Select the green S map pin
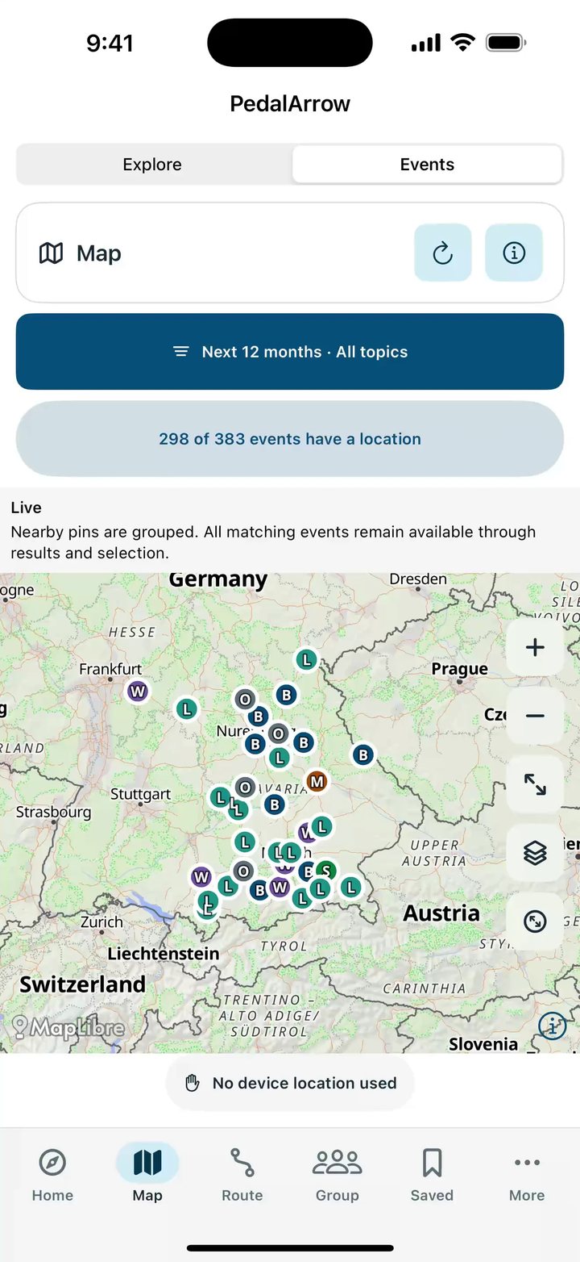This screenshot has width=580, height=1262. [326, 871]
